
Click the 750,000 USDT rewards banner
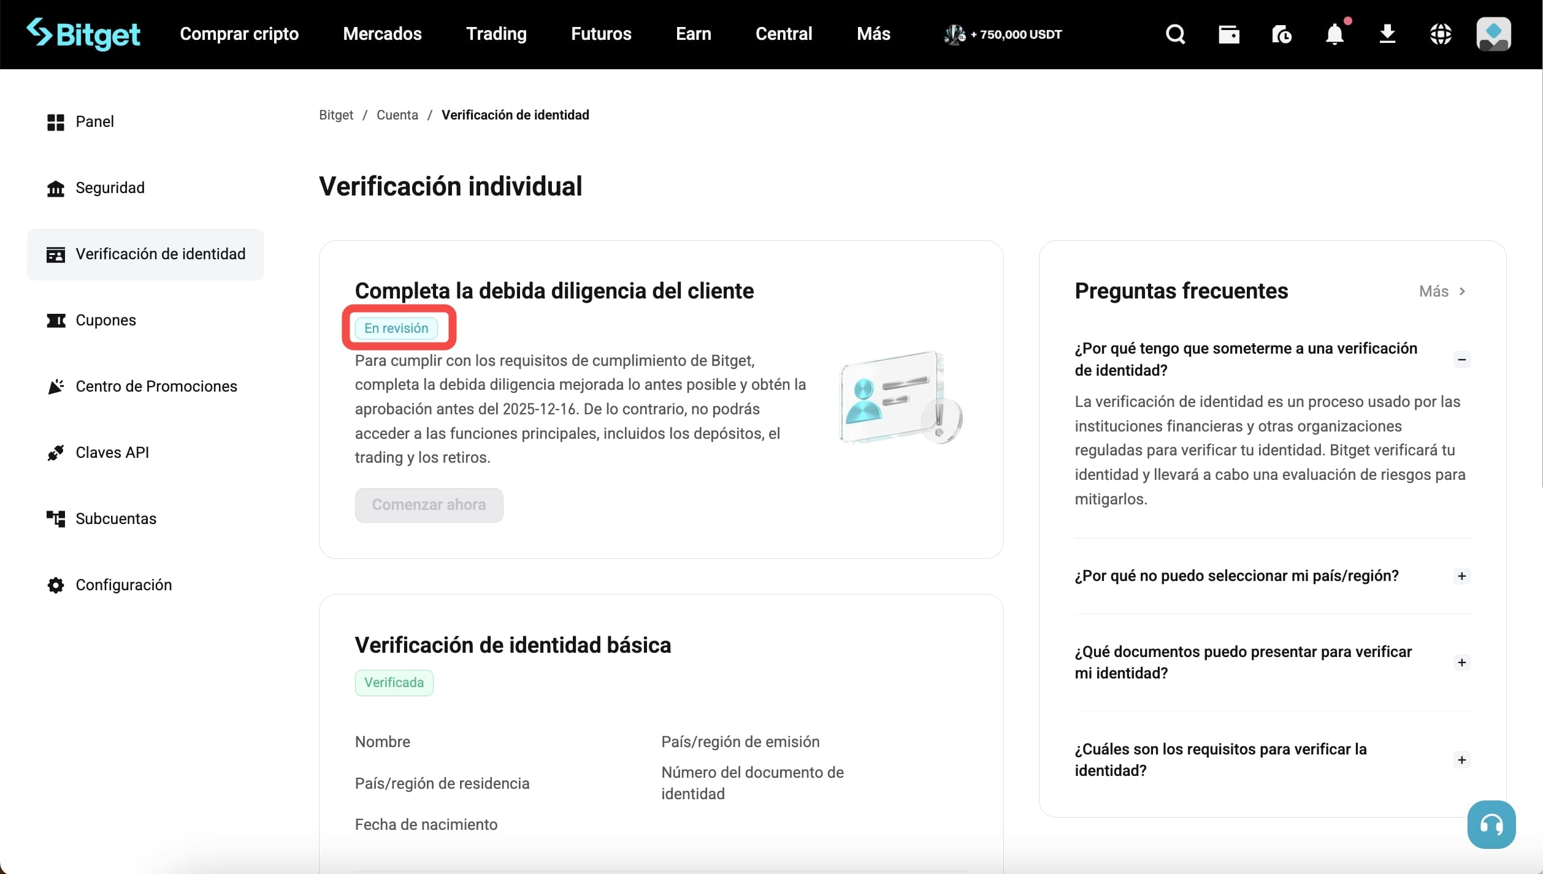[1002, 34]
